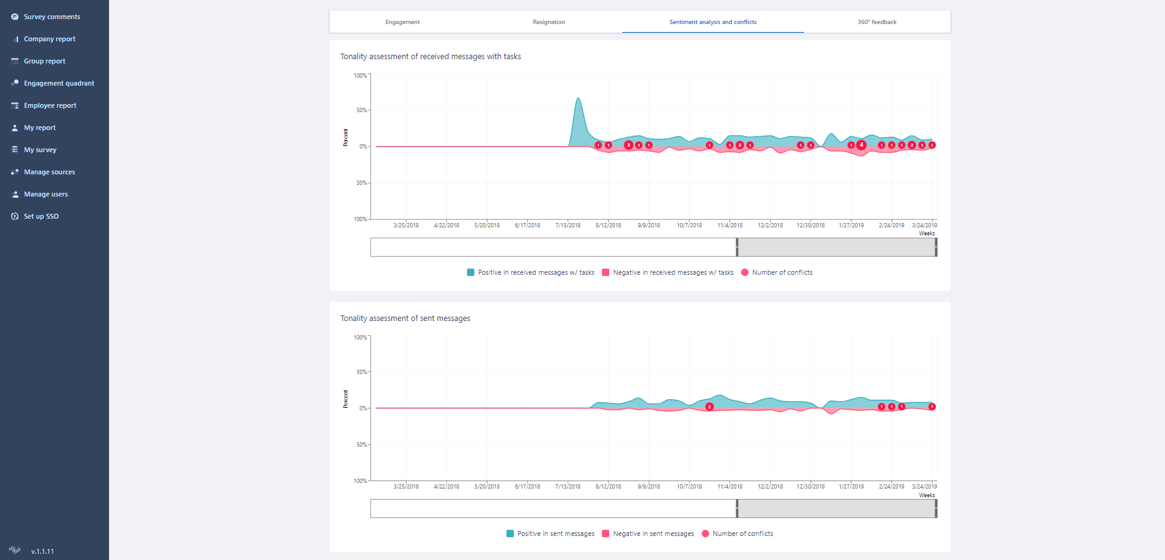Click the received messages range slider selection
This screenshot has height=560, width=1165.
coord(836,248)
